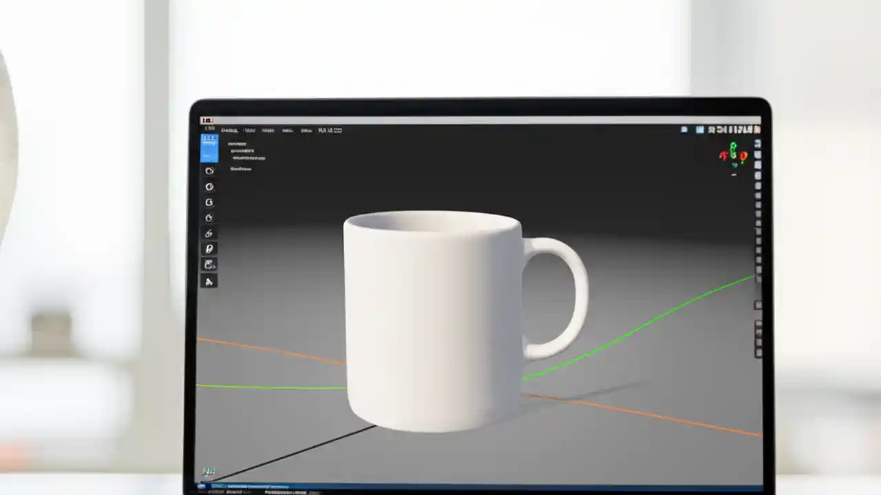Activate the second orbit tool icon
The image size is (881, 495).
pos(209,186)
